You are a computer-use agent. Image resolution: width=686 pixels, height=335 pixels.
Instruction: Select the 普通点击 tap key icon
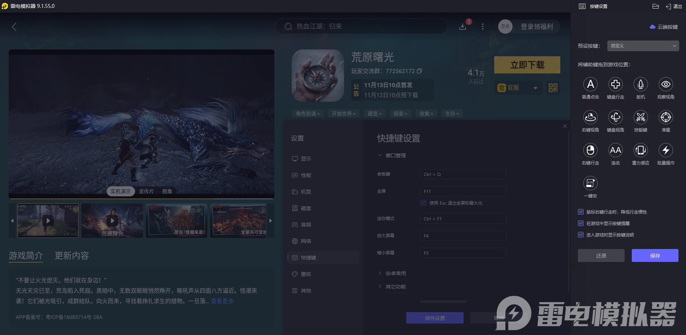click(590, 85)
